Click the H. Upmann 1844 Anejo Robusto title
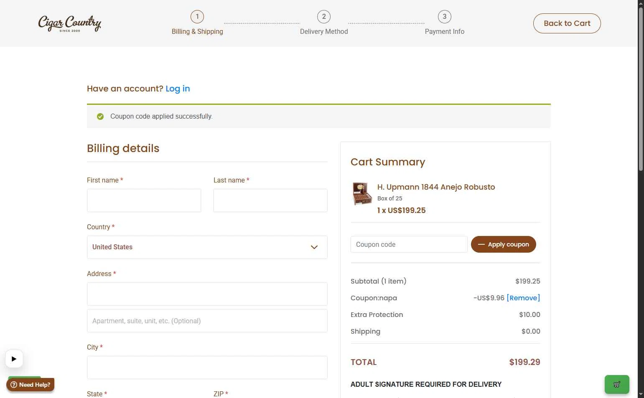This screenshot has height=398, width=644. point(436,187)
